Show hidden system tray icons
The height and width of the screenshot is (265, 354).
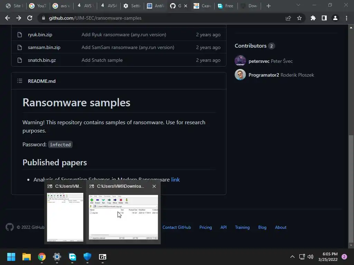point(292,257)
